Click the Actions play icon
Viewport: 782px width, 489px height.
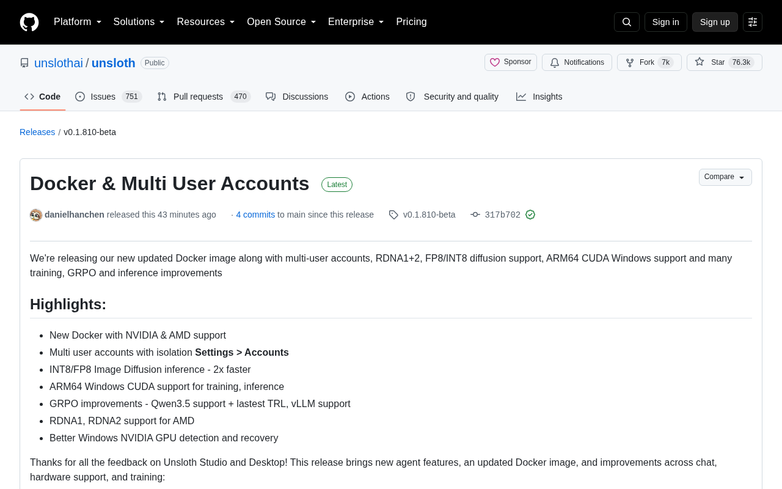point(350,97)
